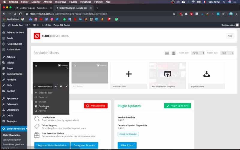Image resolution: width=240 pixels, height=150 pixels.
Task: Click the Register Slider Revolution button
Action: click(x=52, y=145)
